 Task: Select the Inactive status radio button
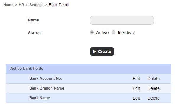(x=114, y=32)
